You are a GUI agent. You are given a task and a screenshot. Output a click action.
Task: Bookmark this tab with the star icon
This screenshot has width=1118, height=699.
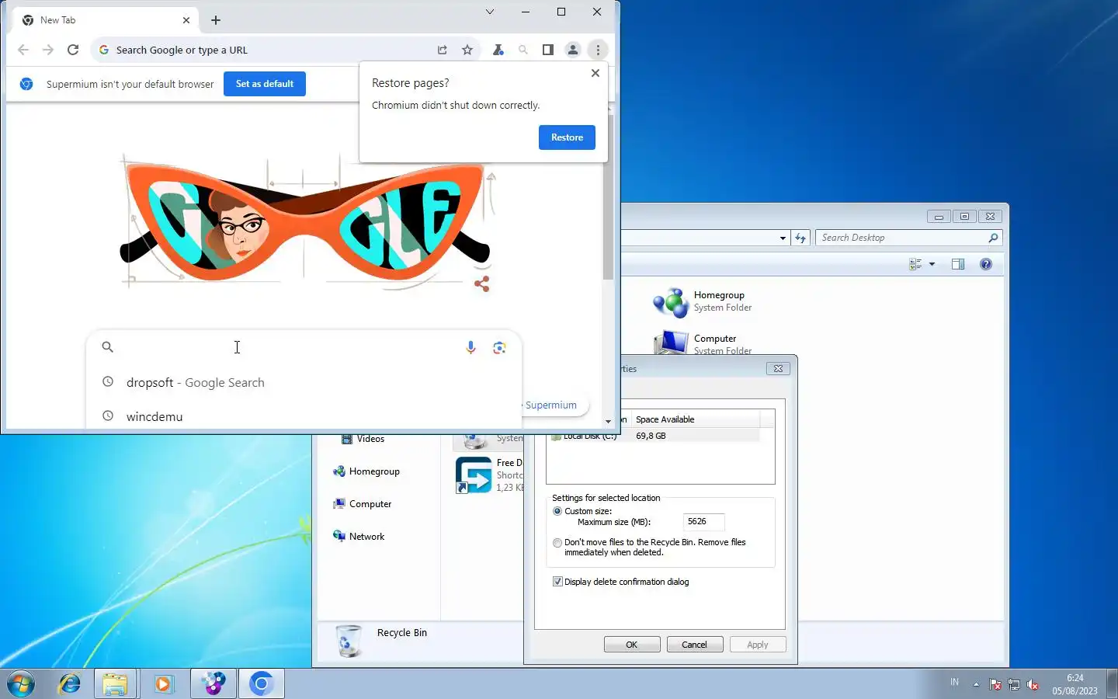pos(467,50)
